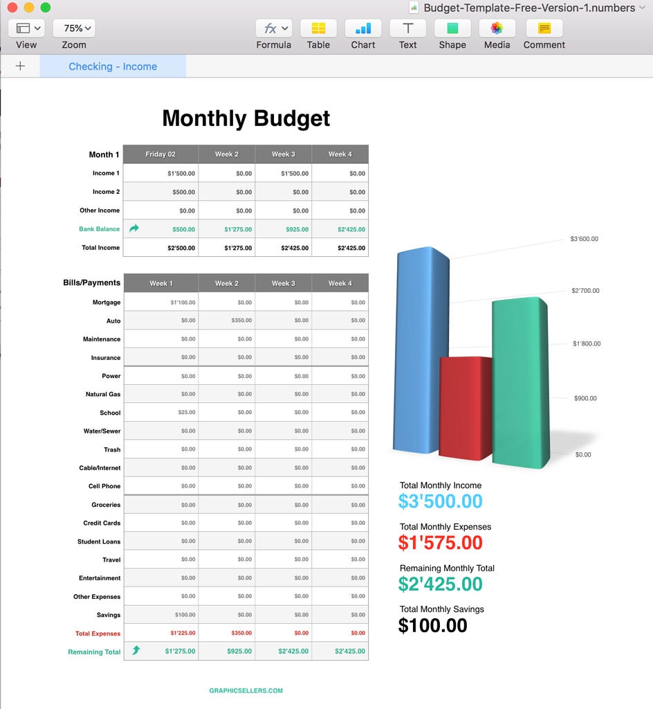The image size is (653, 709).
Task: Open the Formula fx tool
Action: tap(268, 28)
